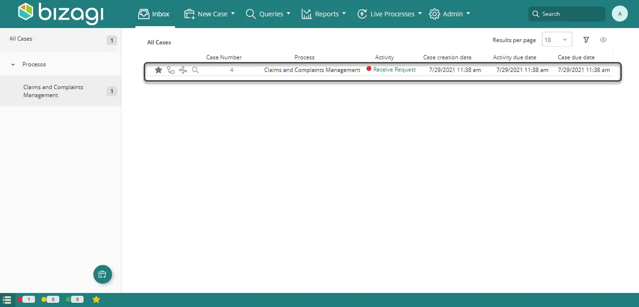Change Results per page from 10
Screen dimensions: 639x307
(557, 40)
